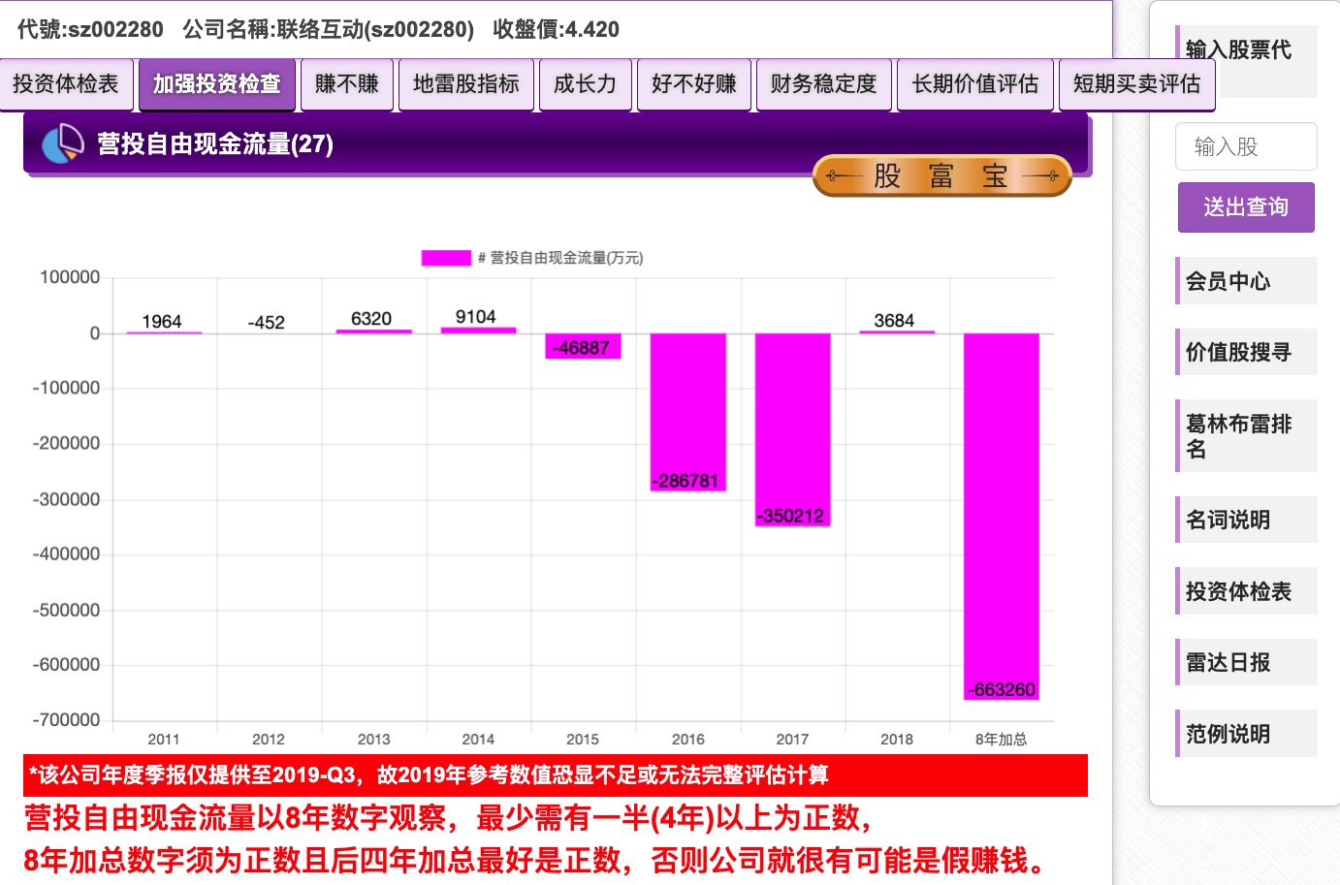Image resolution: width=1340 pixels, height=885 pixels.
Task: Click the 8年加总 bar labeled -663260
Action: click(1002, 516)
